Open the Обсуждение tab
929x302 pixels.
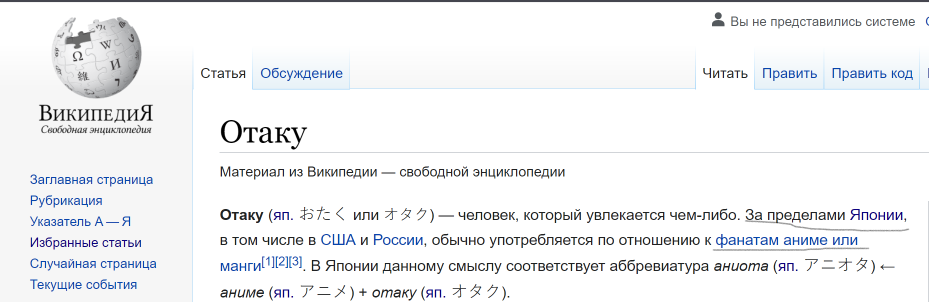click(301, 73)
